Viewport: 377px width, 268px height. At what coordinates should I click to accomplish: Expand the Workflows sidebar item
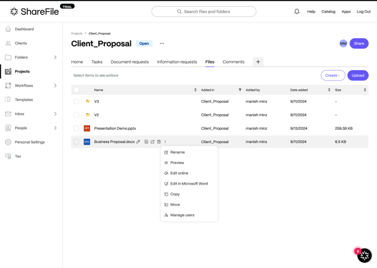coord(55,86)
